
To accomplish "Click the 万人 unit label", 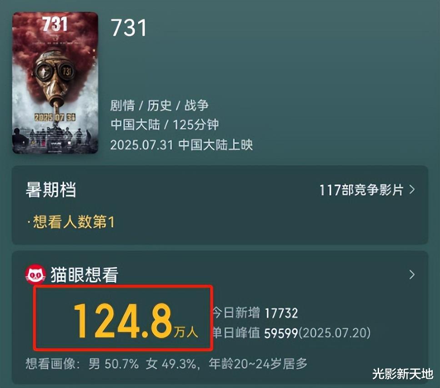I will [x=186, y=332].
